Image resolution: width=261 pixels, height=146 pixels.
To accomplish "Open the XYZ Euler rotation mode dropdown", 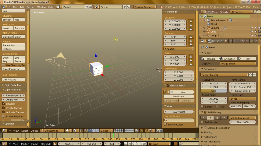I will [x=179, y=49].
